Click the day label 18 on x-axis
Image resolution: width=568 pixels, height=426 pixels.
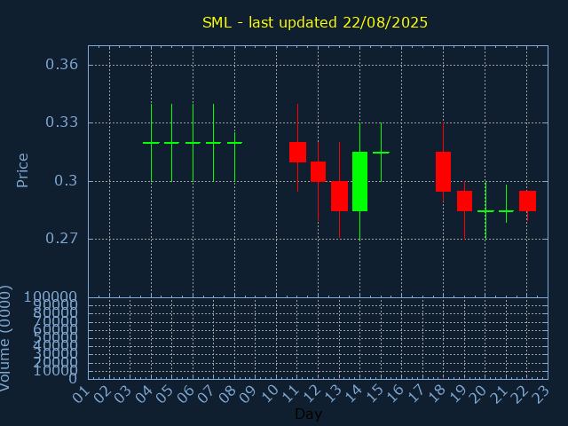437,394
